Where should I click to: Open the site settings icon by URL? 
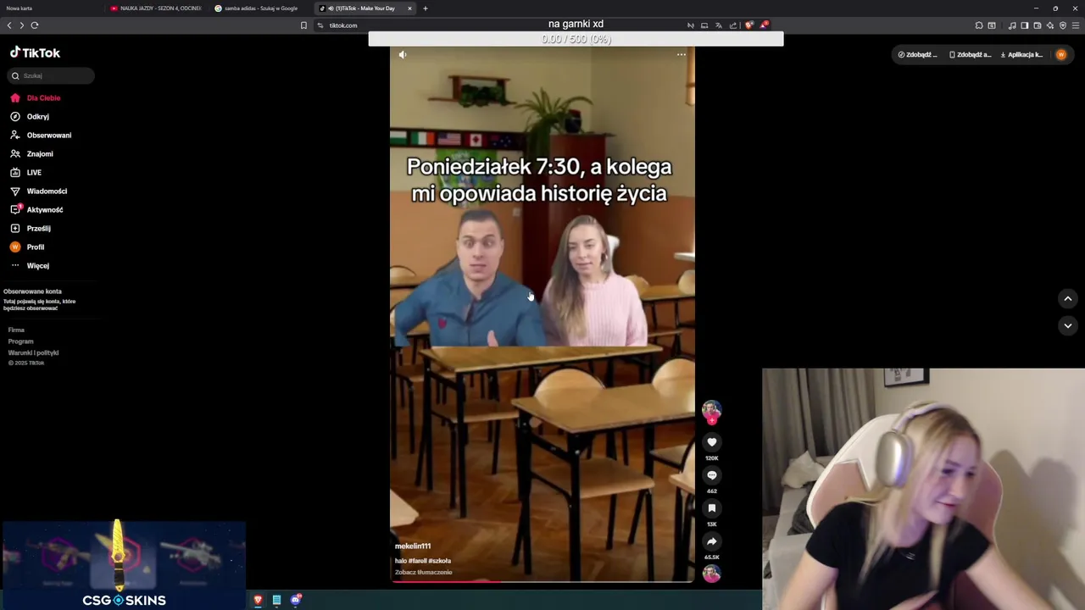coord(320,25)
